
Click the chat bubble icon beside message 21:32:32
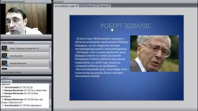pos(3,87)
